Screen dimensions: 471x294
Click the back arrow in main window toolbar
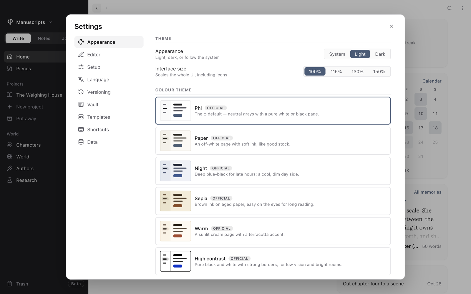click(x=97, y=8)
